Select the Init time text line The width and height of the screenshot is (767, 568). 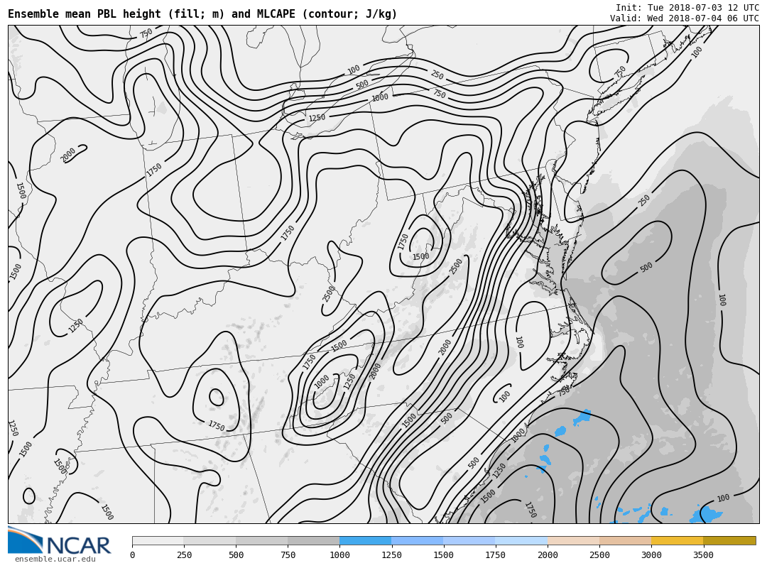click(687, 8)
